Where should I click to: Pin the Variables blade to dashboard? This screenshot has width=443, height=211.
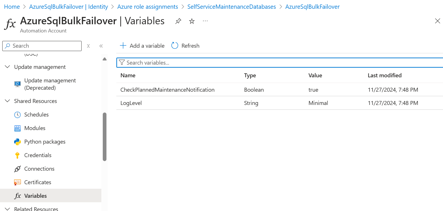tap(178, 21)
